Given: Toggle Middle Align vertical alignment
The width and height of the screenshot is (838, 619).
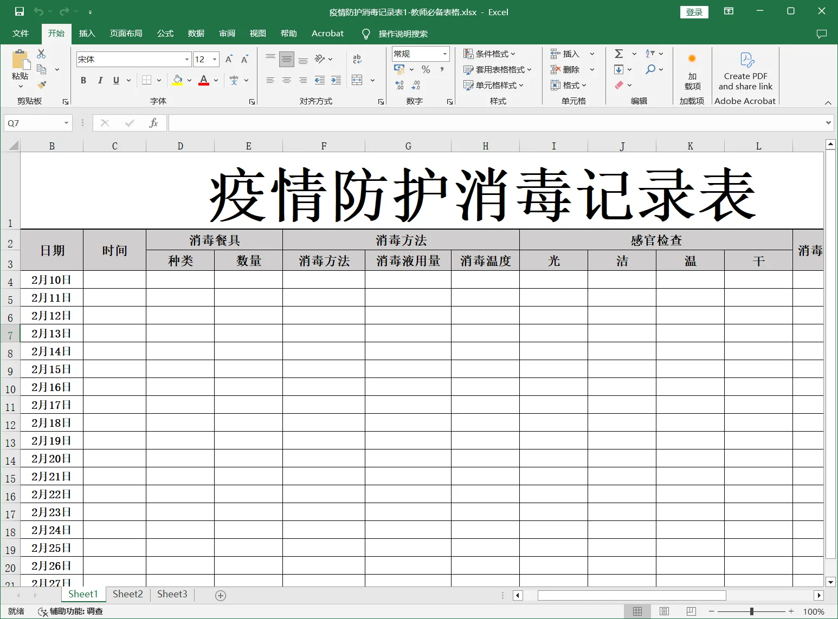Looking at the screenshot, I should [287, 59].
